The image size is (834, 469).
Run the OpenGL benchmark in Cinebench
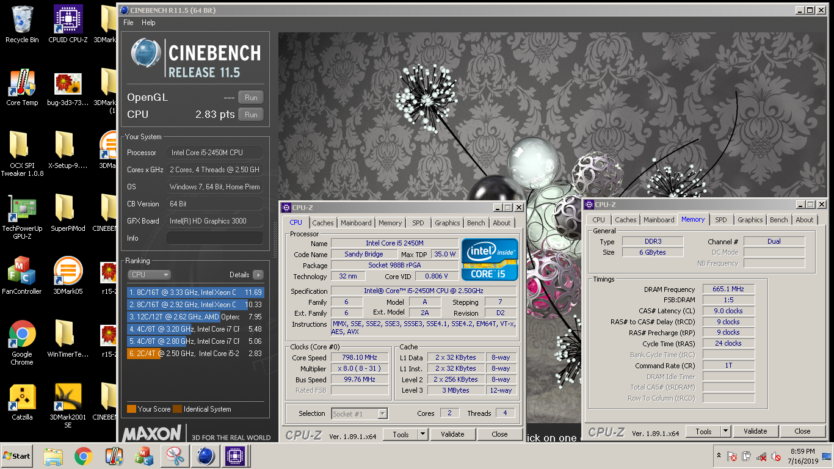coord(251,98)
